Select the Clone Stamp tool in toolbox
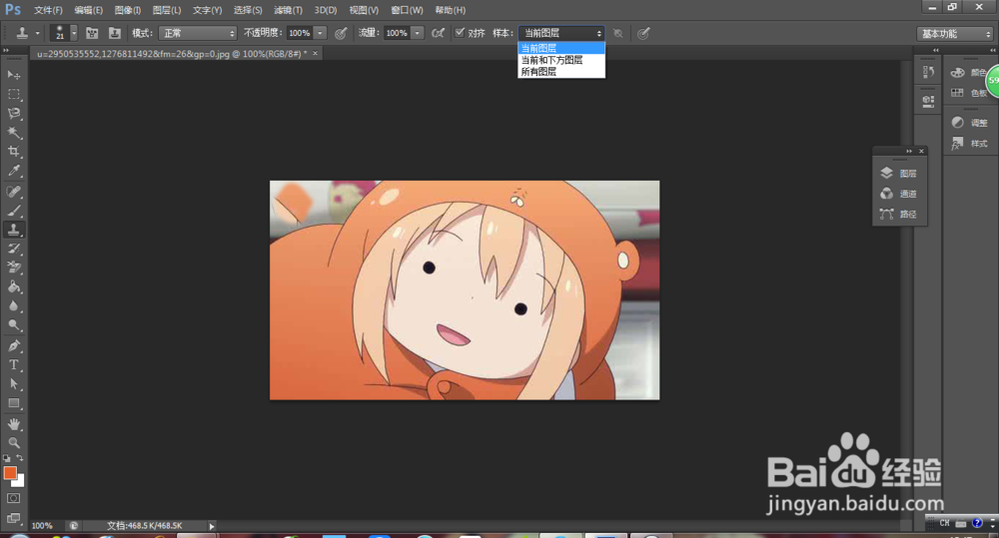This screenshot has width=999, height=538. click(x=13, y=230)
